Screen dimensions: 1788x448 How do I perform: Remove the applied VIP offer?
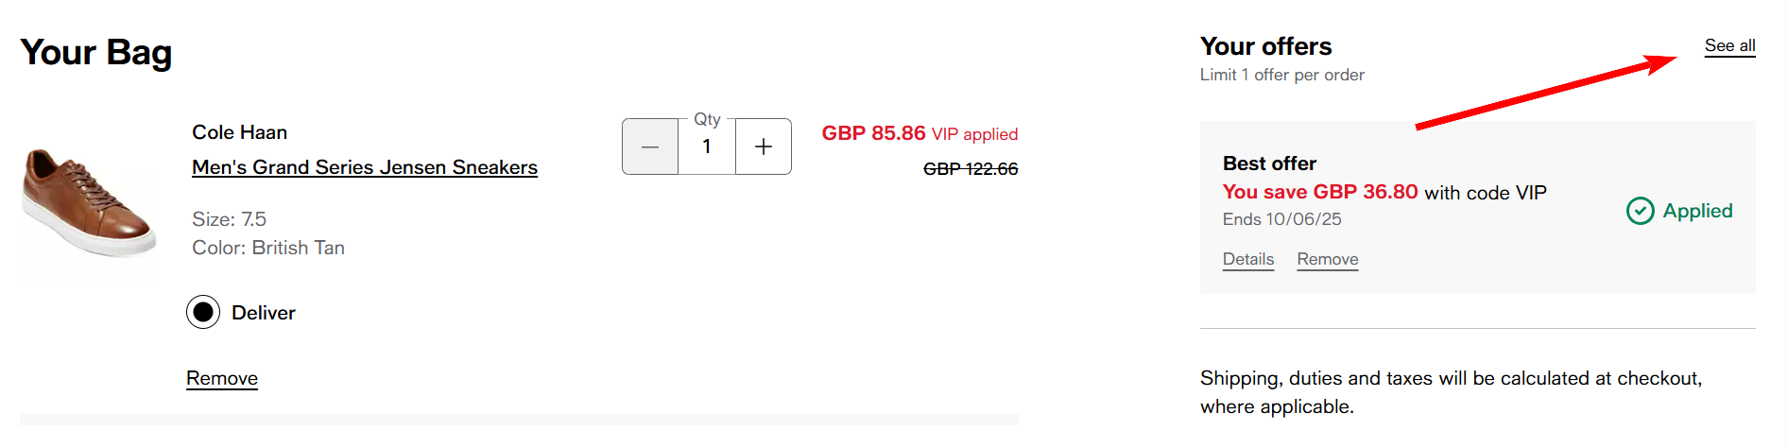tap(1327, 259)
